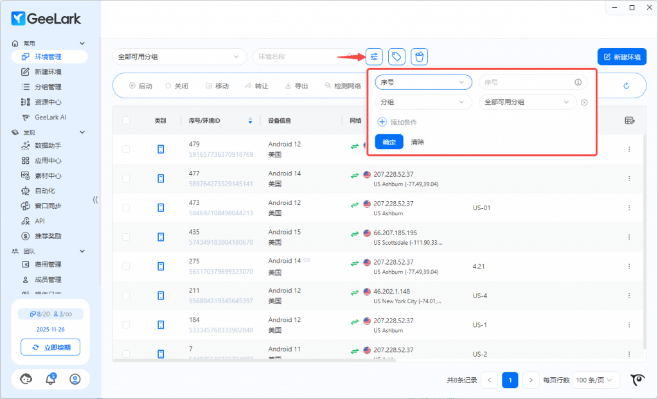Open three-dot menu for environment 479
Viewport: 658px width, 399px height.
(x=629, y=149)
